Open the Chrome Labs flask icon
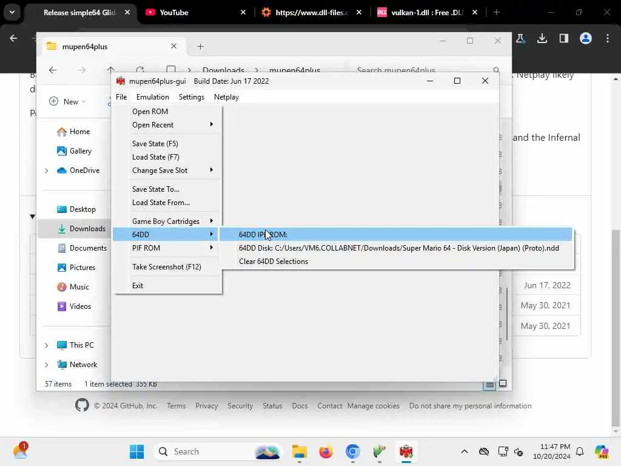 coord(520,38)
